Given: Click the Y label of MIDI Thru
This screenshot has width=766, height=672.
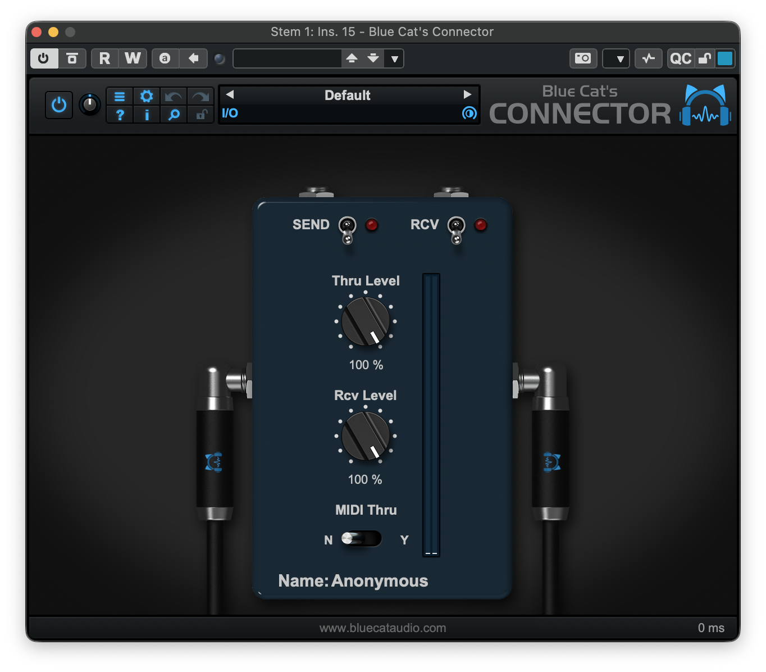Looking at the screenshot, I should pos(404,540).
